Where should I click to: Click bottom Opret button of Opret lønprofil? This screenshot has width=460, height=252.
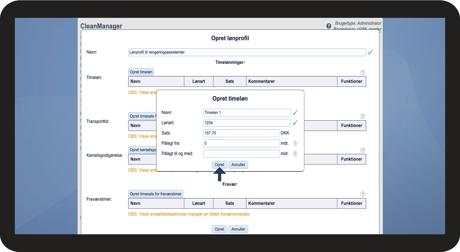[x=219, y=229]
